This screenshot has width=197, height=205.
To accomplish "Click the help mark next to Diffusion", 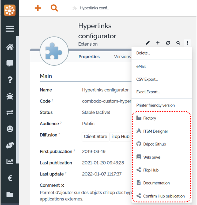I will (59, 134).
